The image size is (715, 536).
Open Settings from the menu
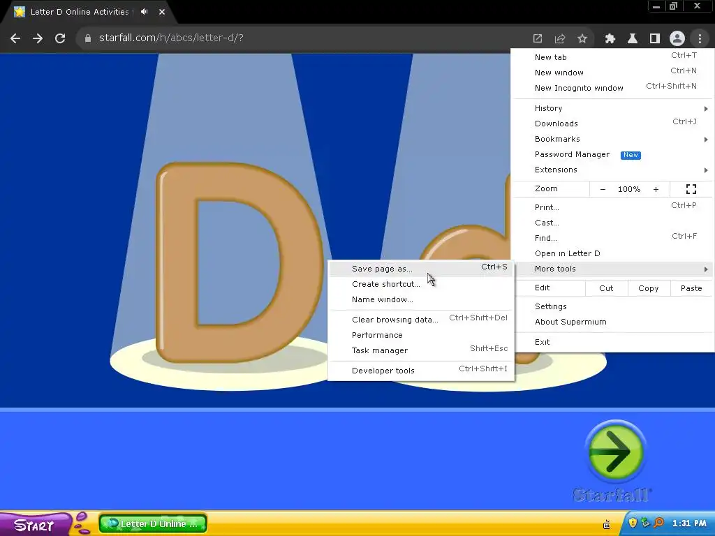pos(613,306)
